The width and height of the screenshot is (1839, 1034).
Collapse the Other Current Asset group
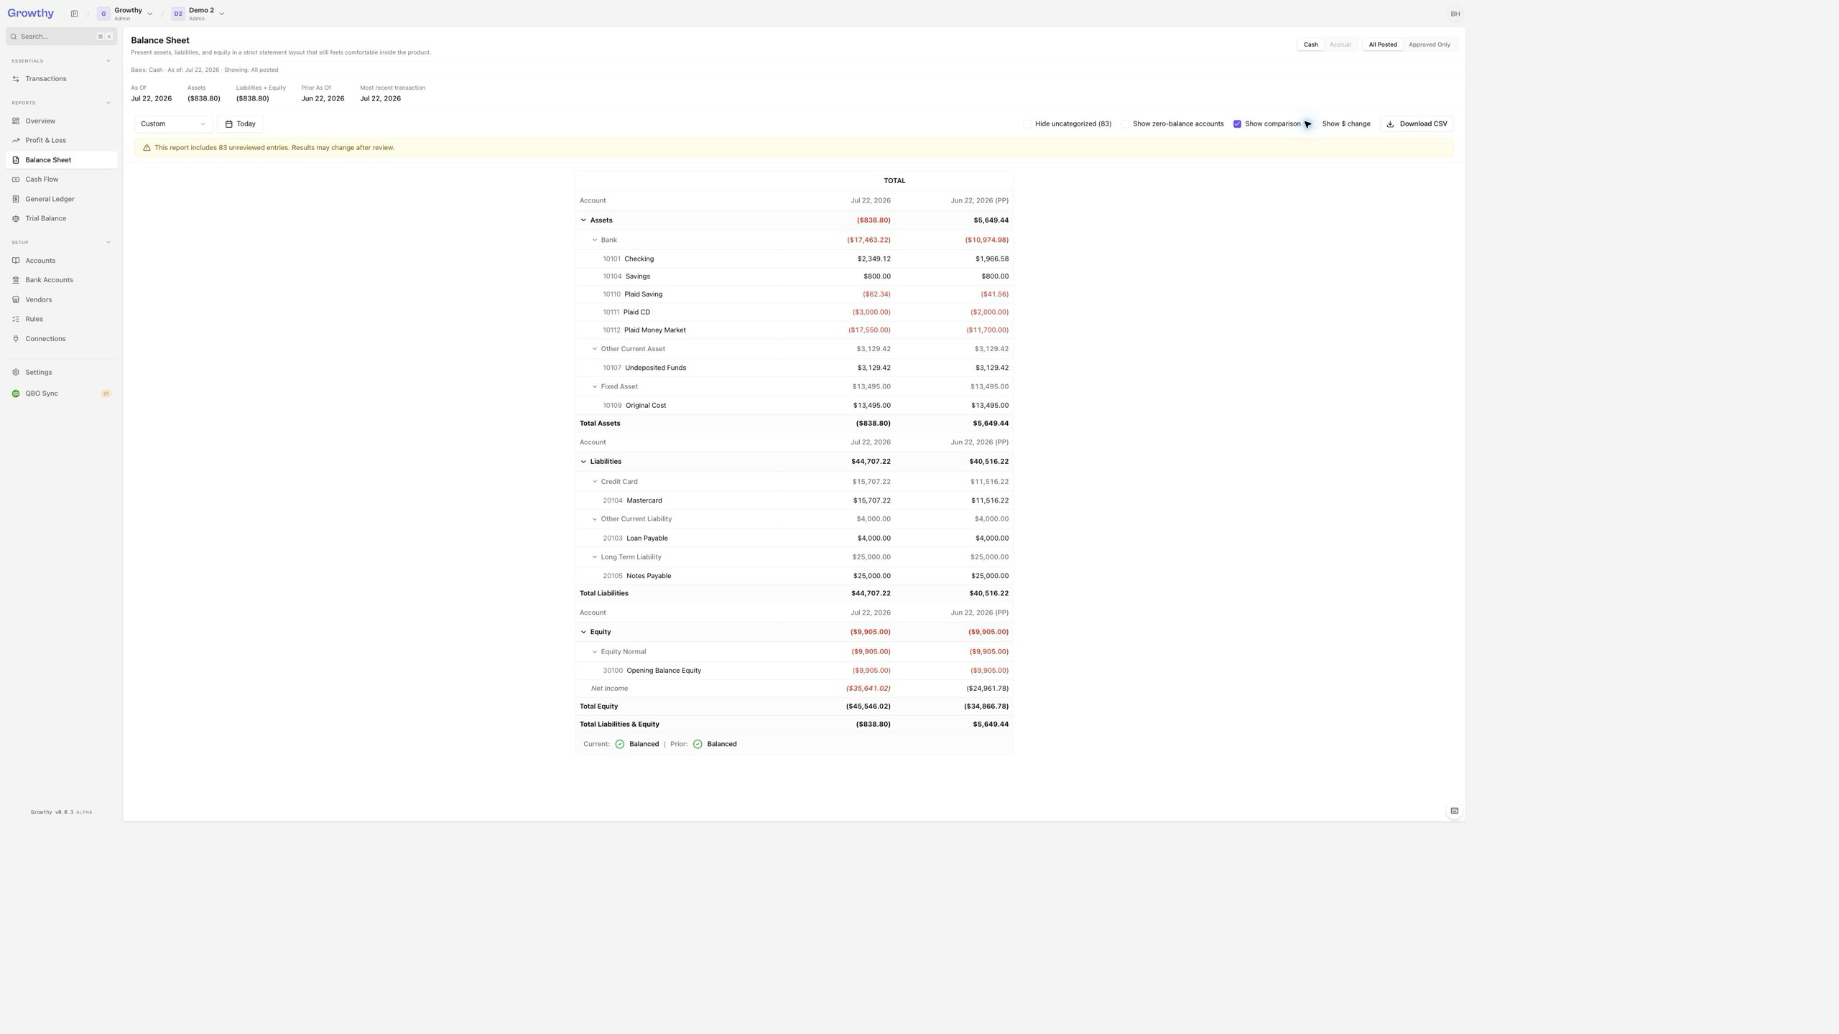(595, 349)
